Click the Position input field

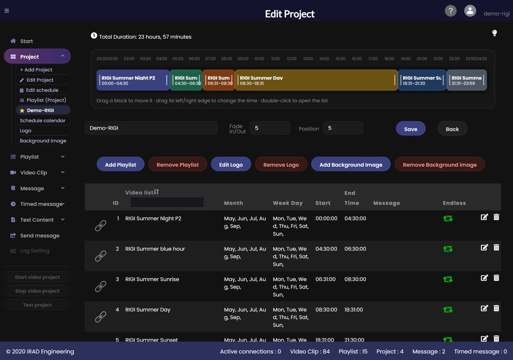[x=343, y=128]
